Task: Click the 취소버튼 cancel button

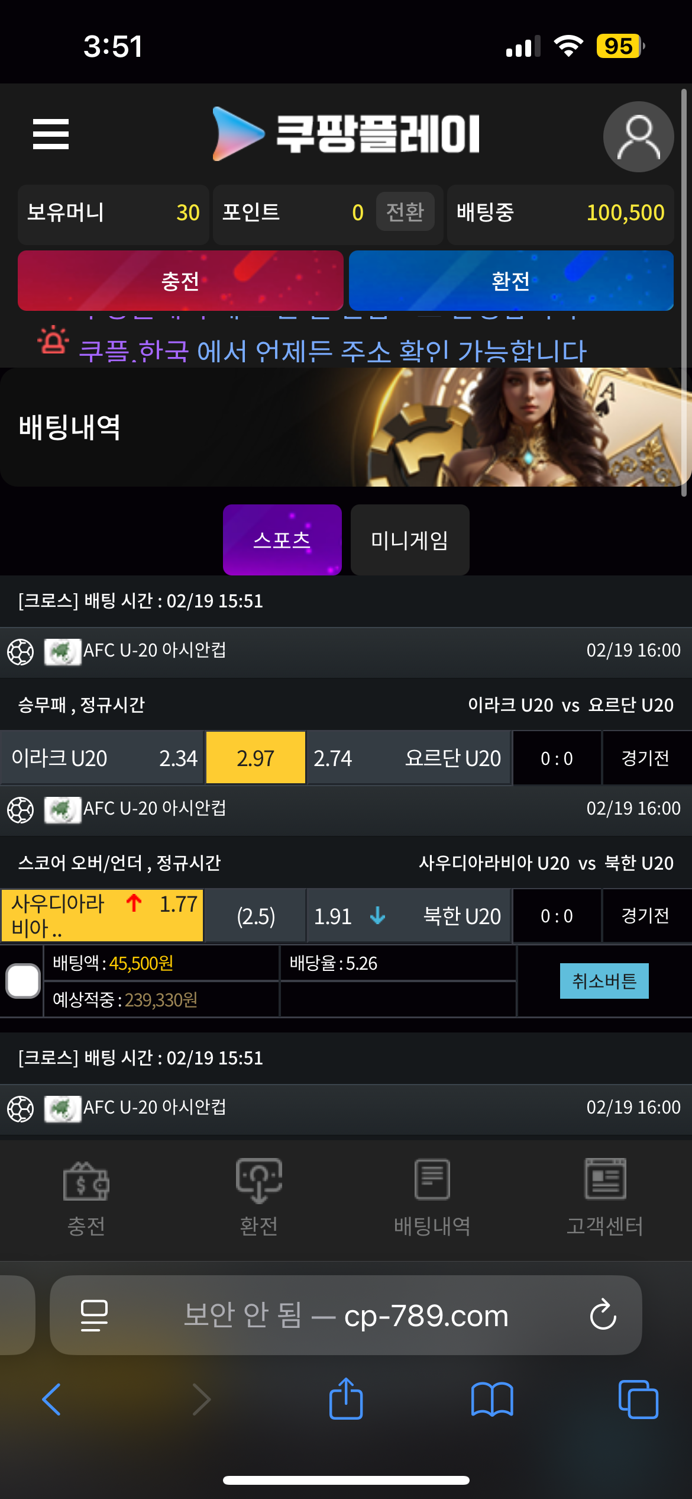Action: click(604, 981)
